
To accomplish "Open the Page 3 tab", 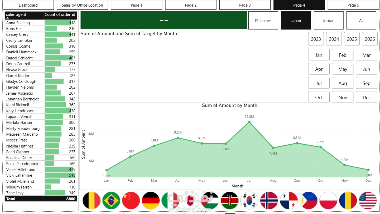I will coord(245,5).
